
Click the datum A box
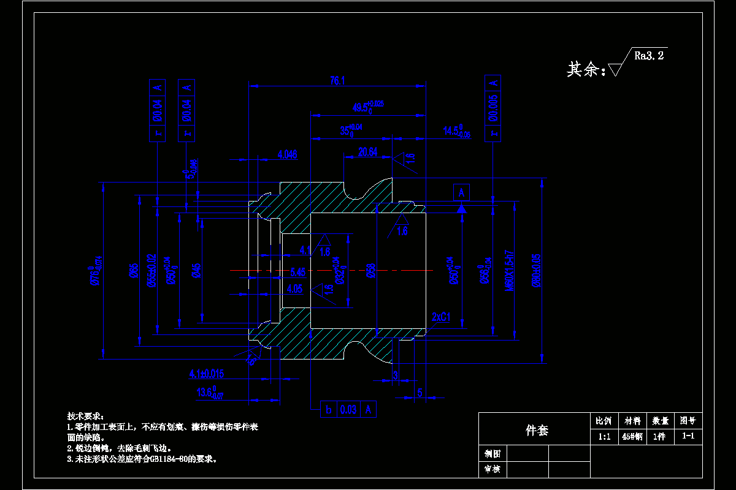(462, 192)
